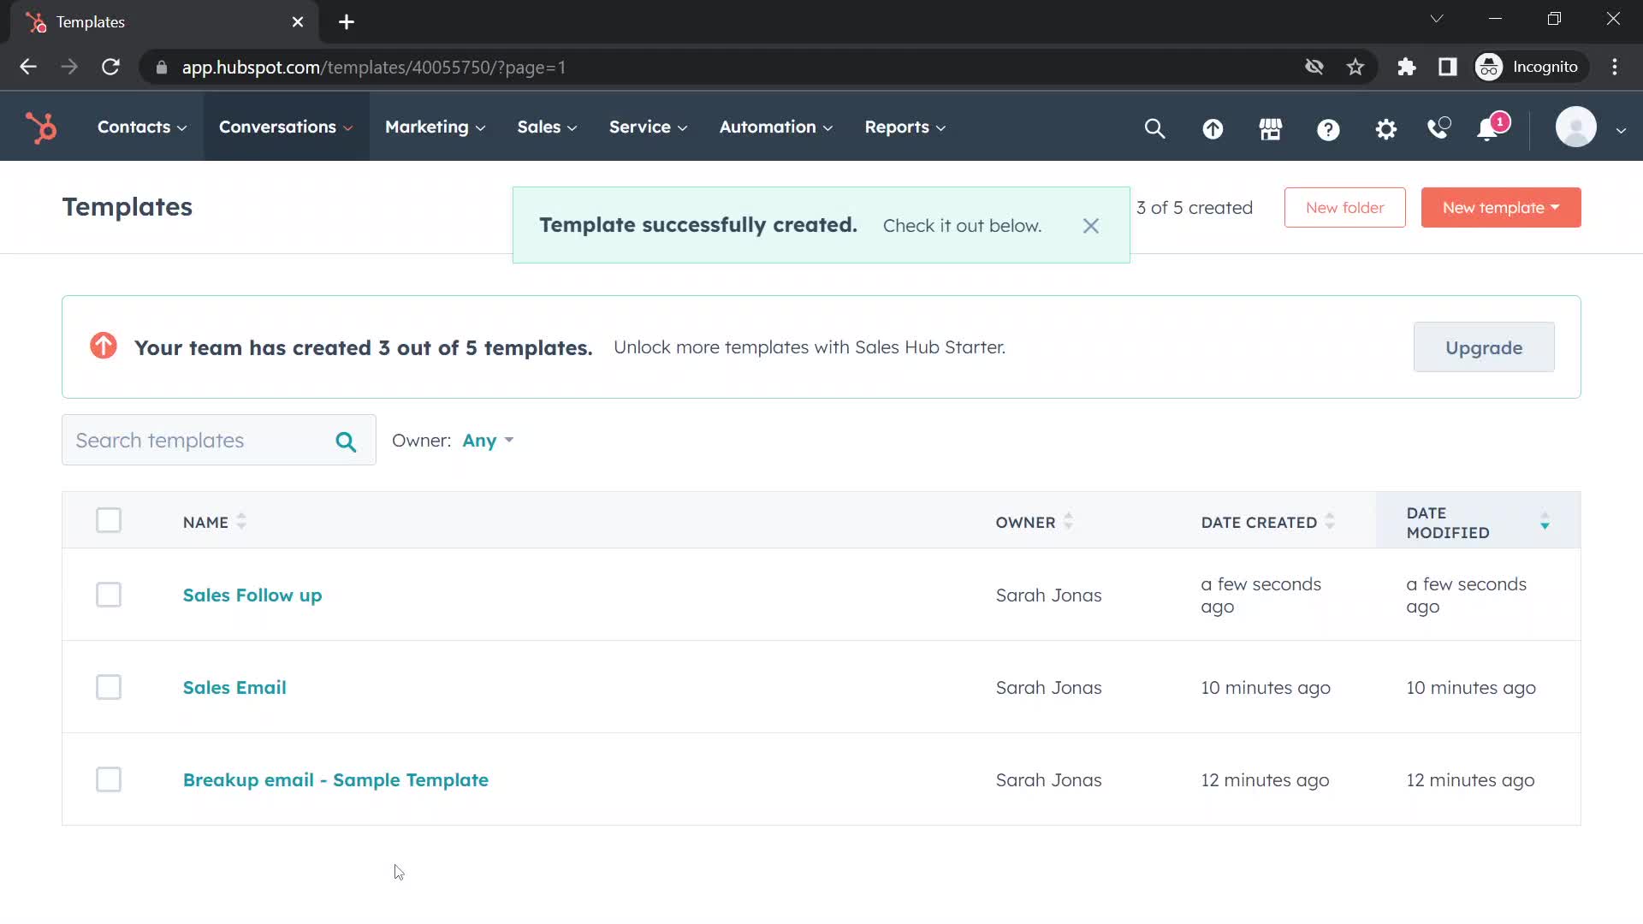Click the Sales Email template link
This screenshot has width=1643, height=924.
(x=234, y=687)
